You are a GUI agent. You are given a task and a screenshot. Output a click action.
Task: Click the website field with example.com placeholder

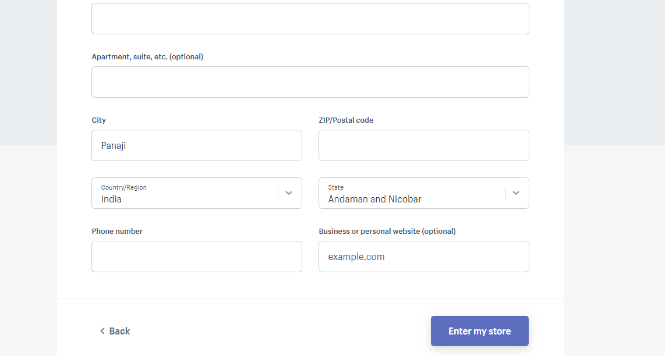424,257
